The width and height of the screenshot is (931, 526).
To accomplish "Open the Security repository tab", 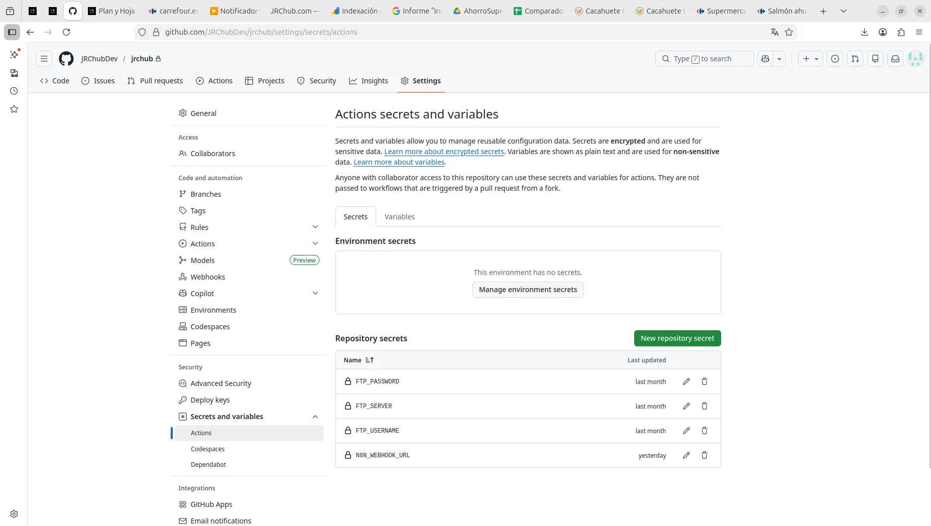I will (317, 81).
